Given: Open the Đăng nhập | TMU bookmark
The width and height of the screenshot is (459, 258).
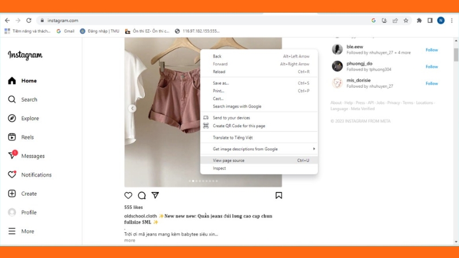Looking at the screenshot, I should pos(99,31).
